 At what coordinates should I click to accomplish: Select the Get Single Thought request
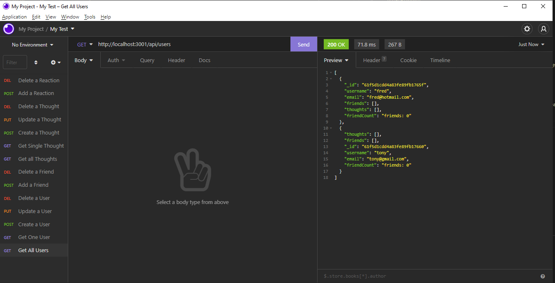[34, 146]
